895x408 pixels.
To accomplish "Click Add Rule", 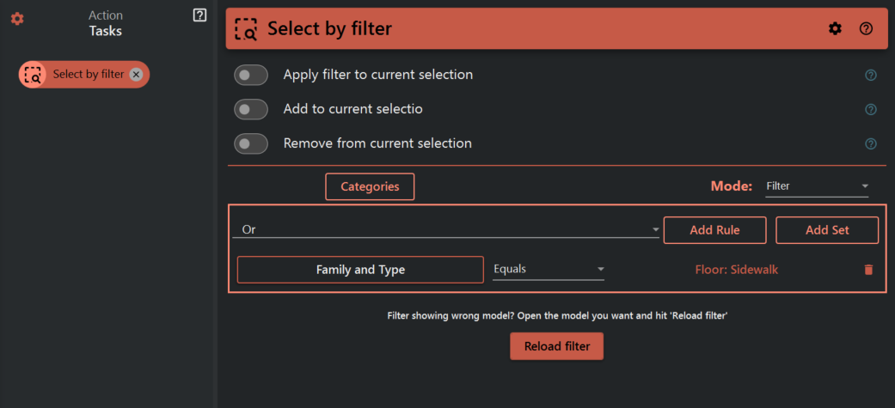I will coord(714,230).
